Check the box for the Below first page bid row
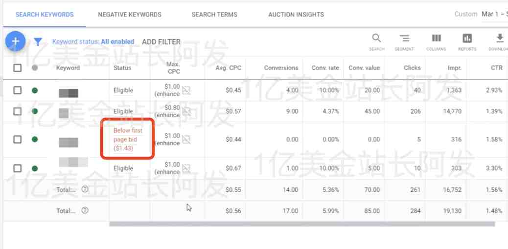508x249 pixels. click(18, 139)
